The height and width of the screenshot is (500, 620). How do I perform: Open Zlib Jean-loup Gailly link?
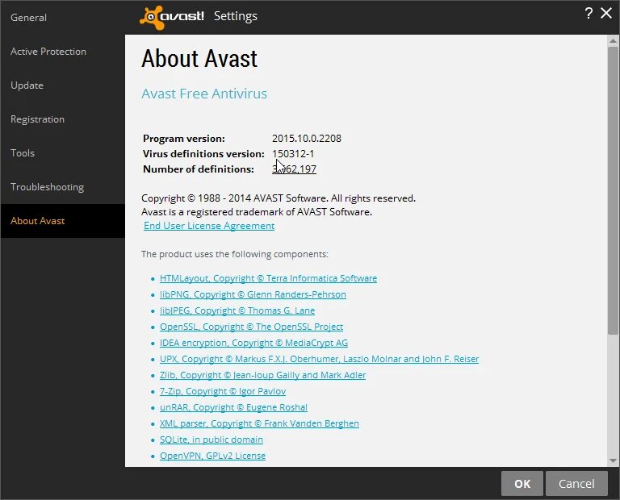click(x=262, y=375)
